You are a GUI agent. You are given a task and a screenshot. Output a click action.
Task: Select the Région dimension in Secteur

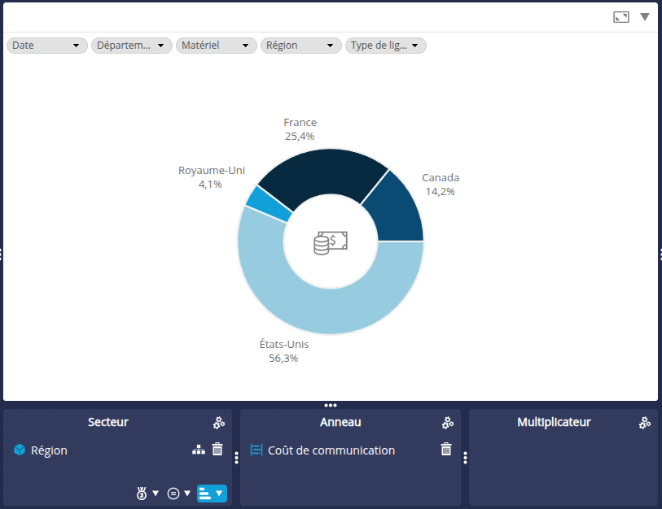click(x=49, y=450)
